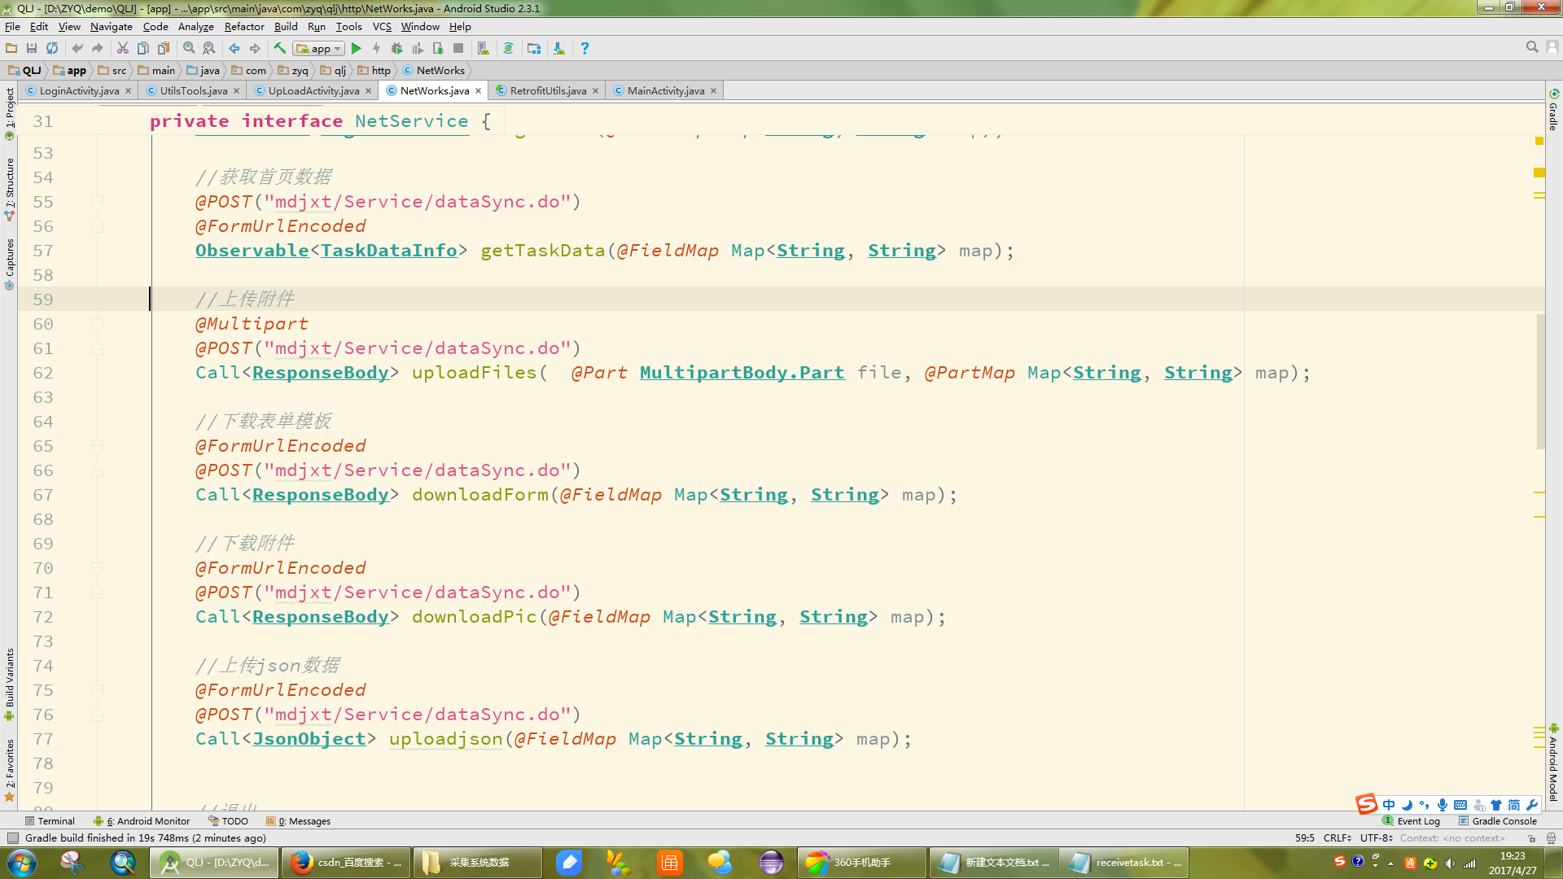Image resolution: width=1563 pixels, height=879 pixels.
Task: Open SDK Manager icon
Action: (559, 49)
